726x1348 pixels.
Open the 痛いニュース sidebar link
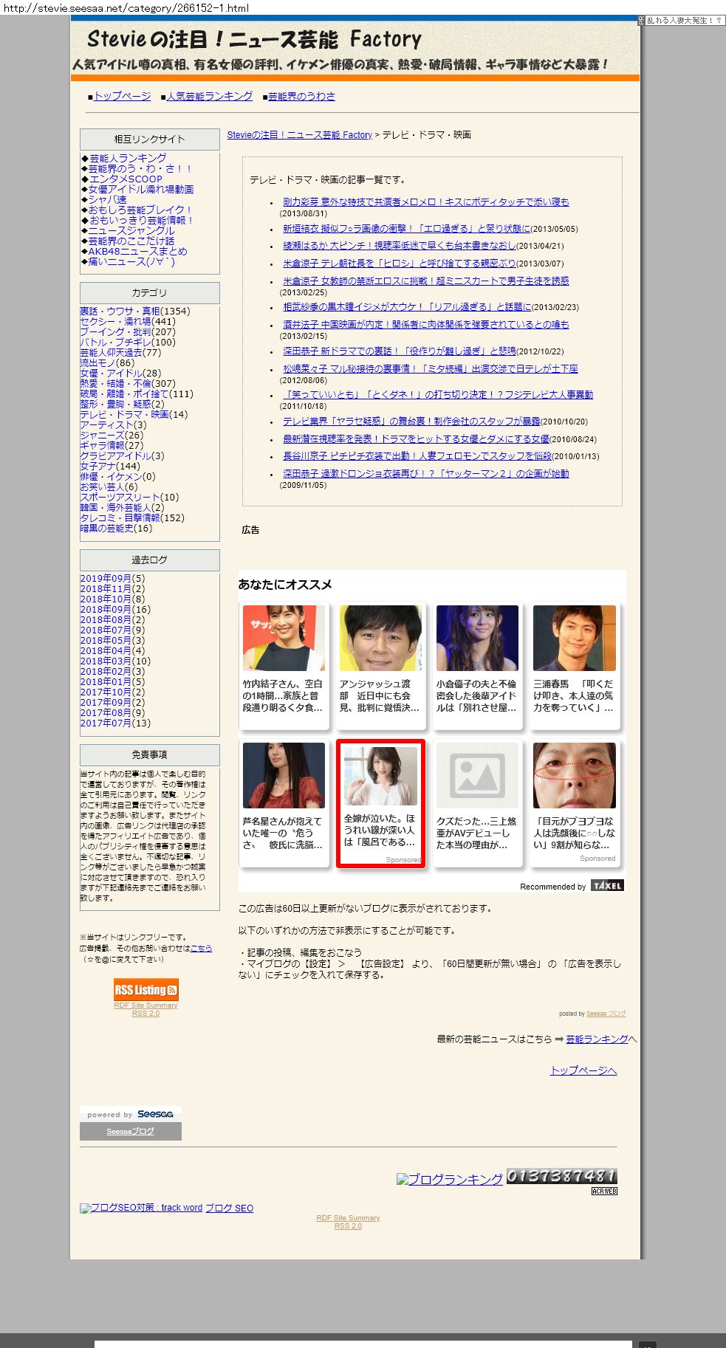pos(131,261)
